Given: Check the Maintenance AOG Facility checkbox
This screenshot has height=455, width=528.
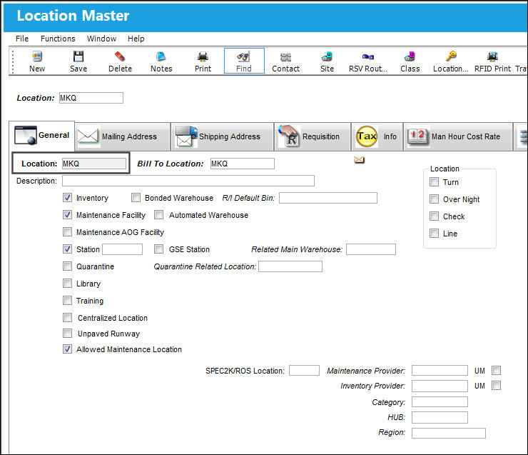Looking at the screenshot, I should click(67, 232).
